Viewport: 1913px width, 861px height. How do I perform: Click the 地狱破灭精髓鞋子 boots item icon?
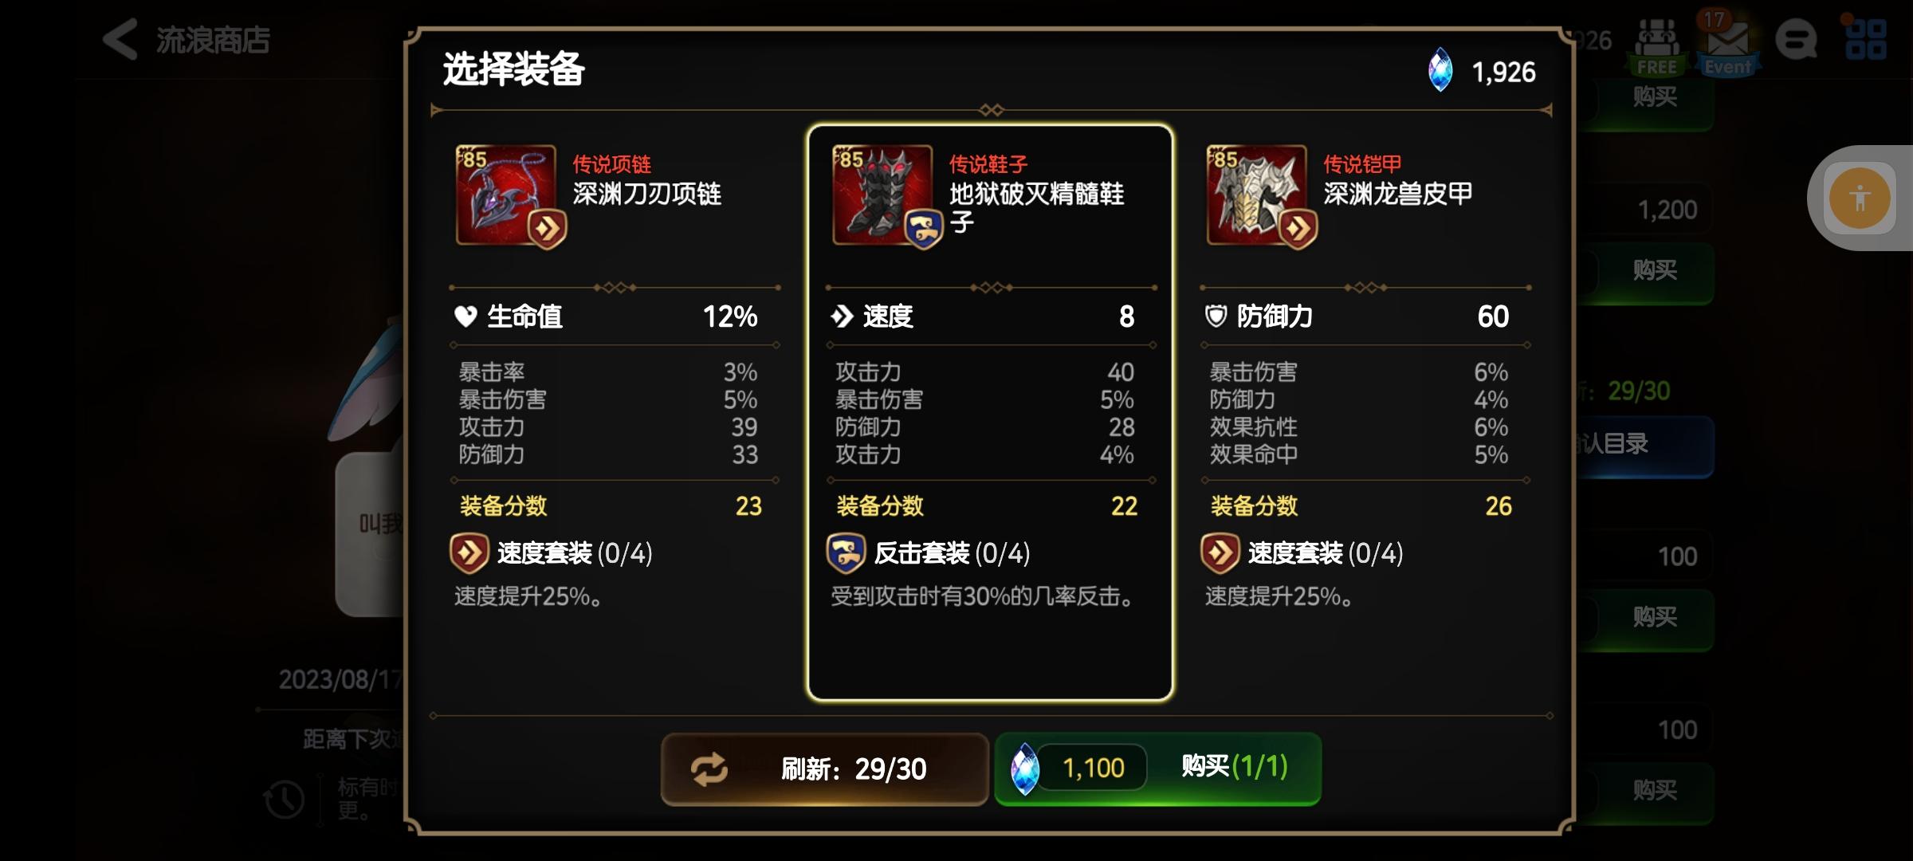[x=883, y=195]
